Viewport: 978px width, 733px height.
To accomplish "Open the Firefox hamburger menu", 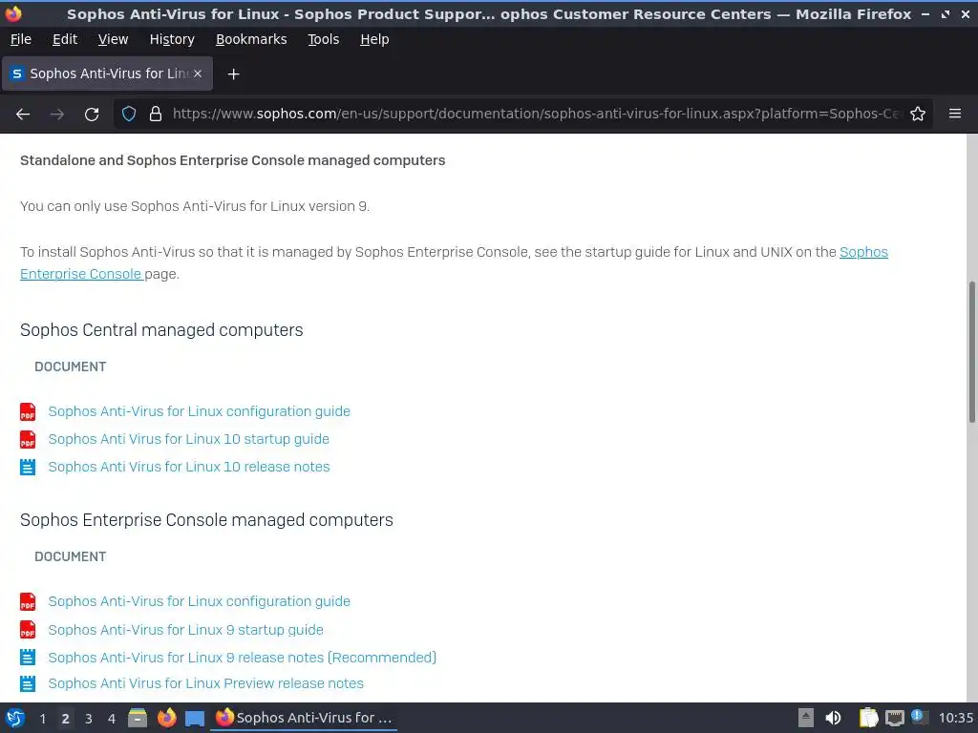I will 955,114.
